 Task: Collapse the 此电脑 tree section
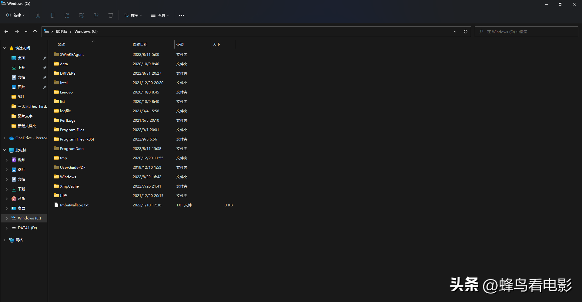point(5,150)
